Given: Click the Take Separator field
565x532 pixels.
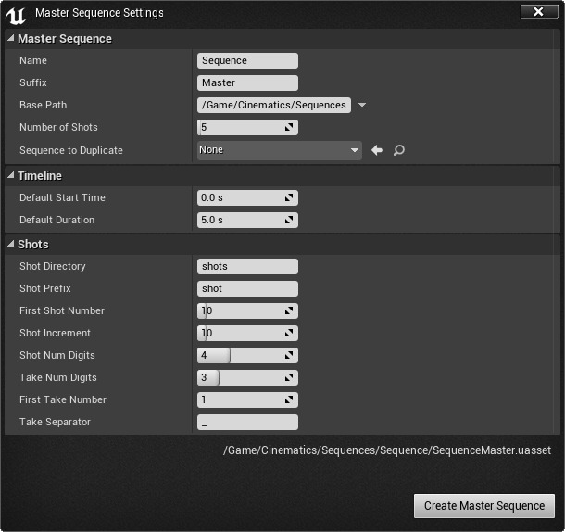Looking at the screenshot, I should 247,423.
